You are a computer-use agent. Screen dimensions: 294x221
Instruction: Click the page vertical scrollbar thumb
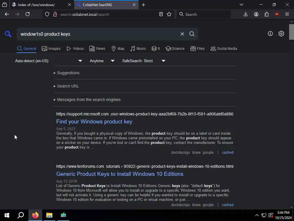tap(291, 32)
